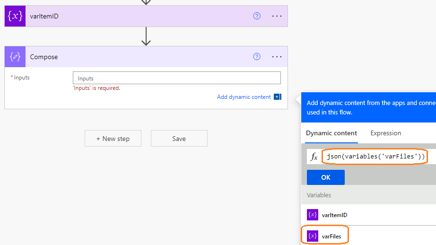Open help for varItemID action

pos(257,16)
